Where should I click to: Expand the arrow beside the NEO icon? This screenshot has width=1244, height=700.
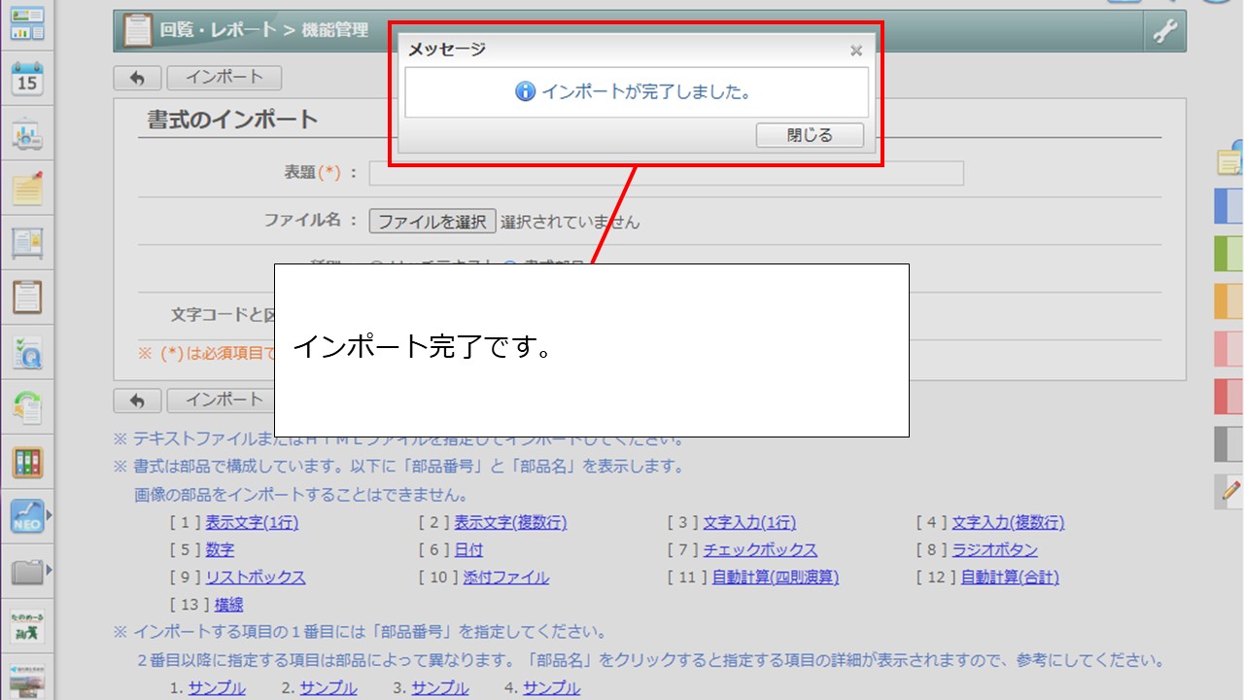pos(49,516)
